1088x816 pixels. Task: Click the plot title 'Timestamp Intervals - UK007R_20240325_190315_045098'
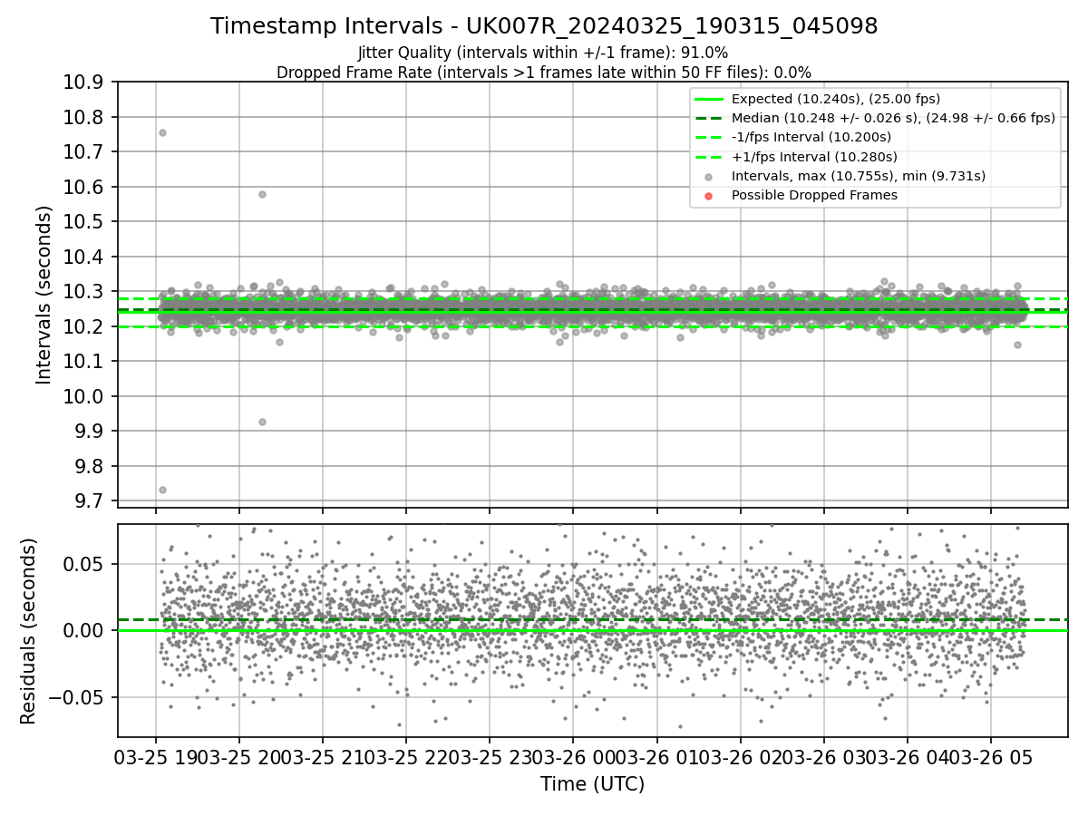tap(544, 26)
